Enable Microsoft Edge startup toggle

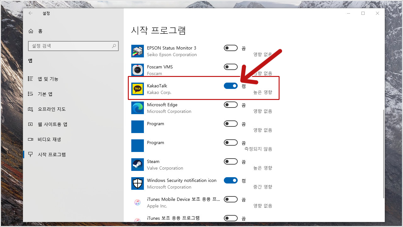(231, 105)
